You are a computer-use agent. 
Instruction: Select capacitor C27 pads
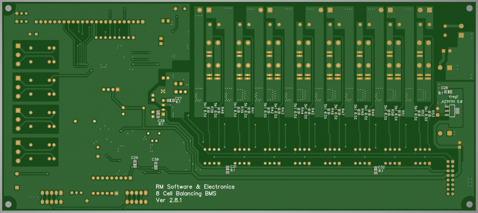(170, 100)
